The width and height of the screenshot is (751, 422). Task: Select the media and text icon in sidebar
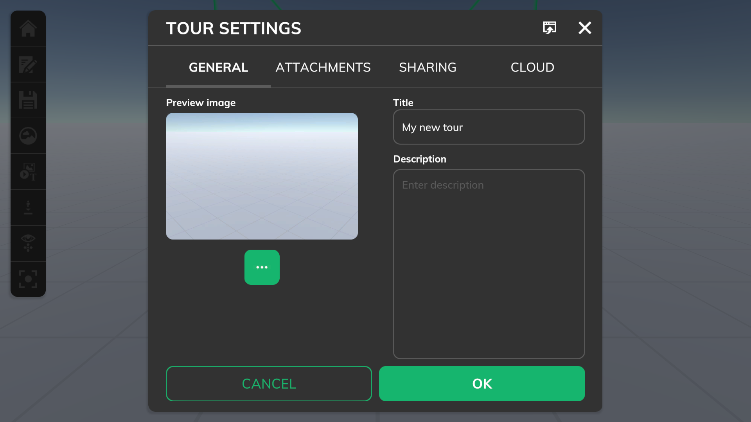28,172
